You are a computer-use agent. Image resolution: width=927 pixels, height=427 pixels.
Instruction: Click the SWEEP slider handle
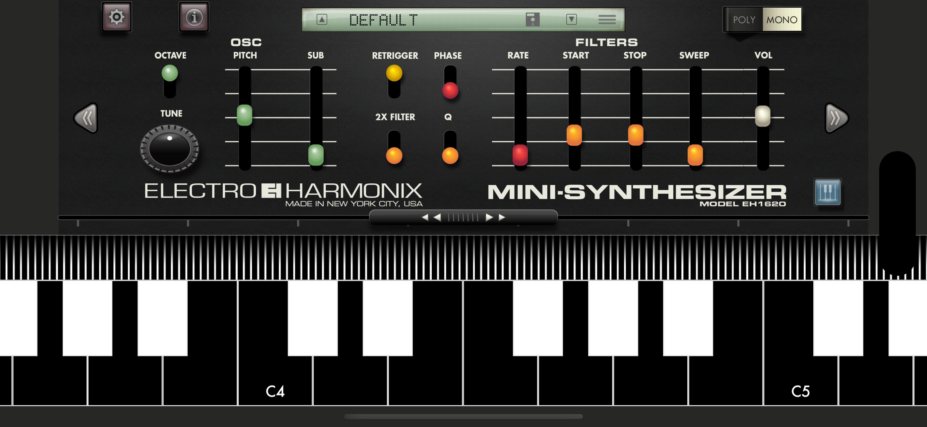(x=695, y=155)
